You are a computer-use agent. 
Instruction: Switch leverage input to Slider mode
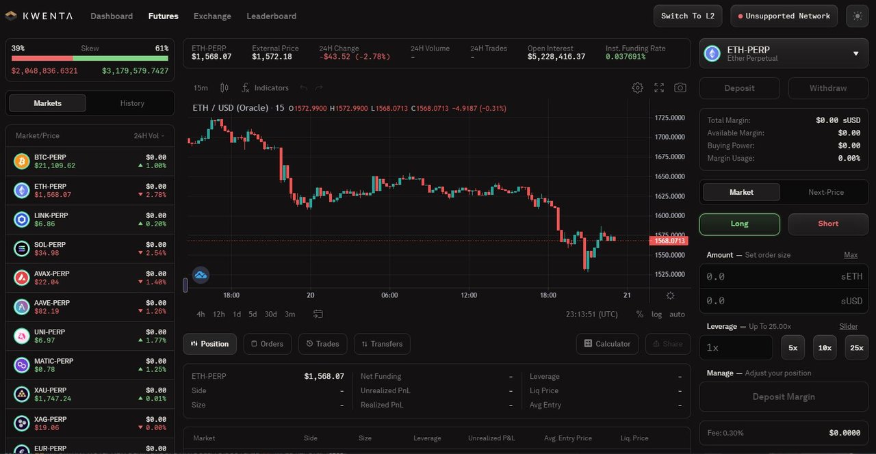tap(849, 327)
